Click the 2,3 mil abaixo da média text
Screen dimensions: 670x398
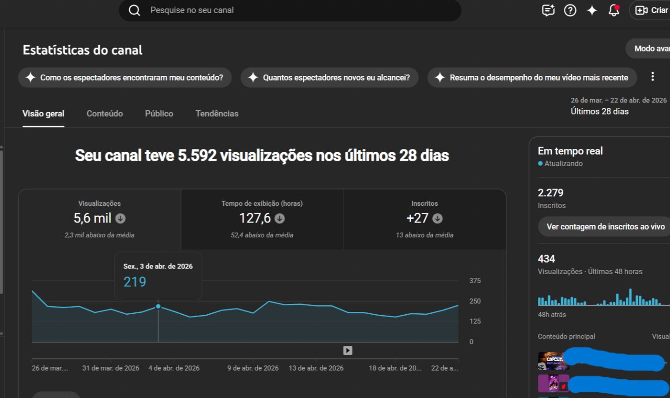(x=100, y=235)
